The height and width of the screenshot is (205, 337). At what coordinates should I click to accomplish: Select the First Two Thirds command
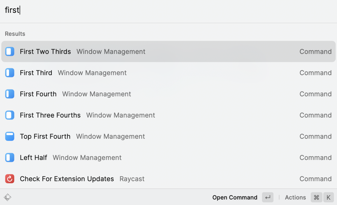click(168, 52)
